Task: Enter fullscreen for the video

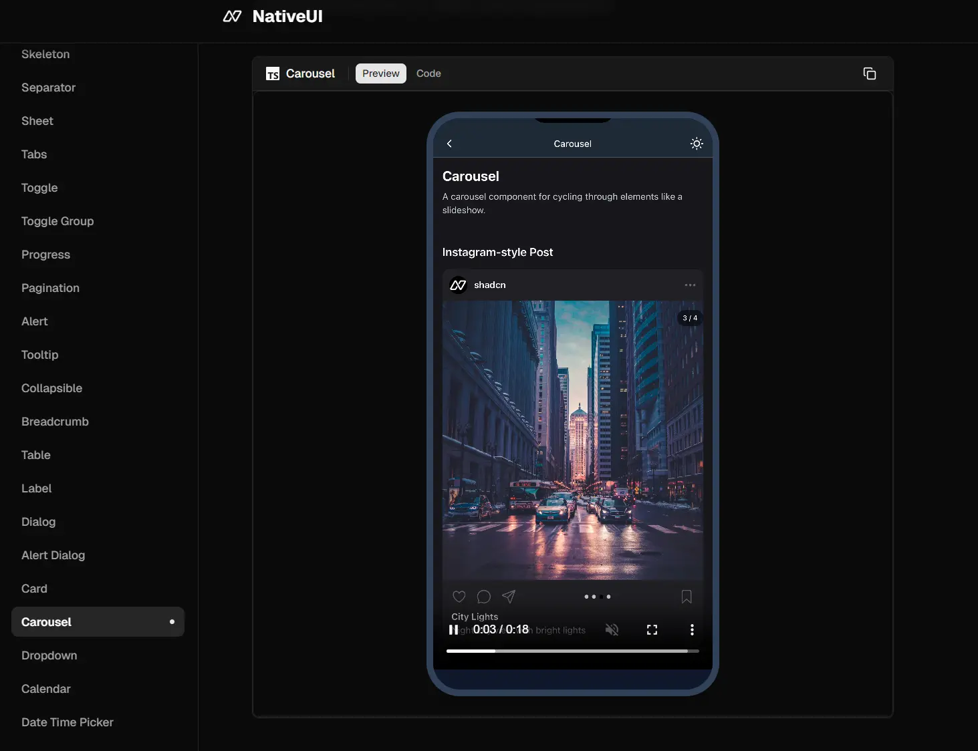Action: click(652, 629)
